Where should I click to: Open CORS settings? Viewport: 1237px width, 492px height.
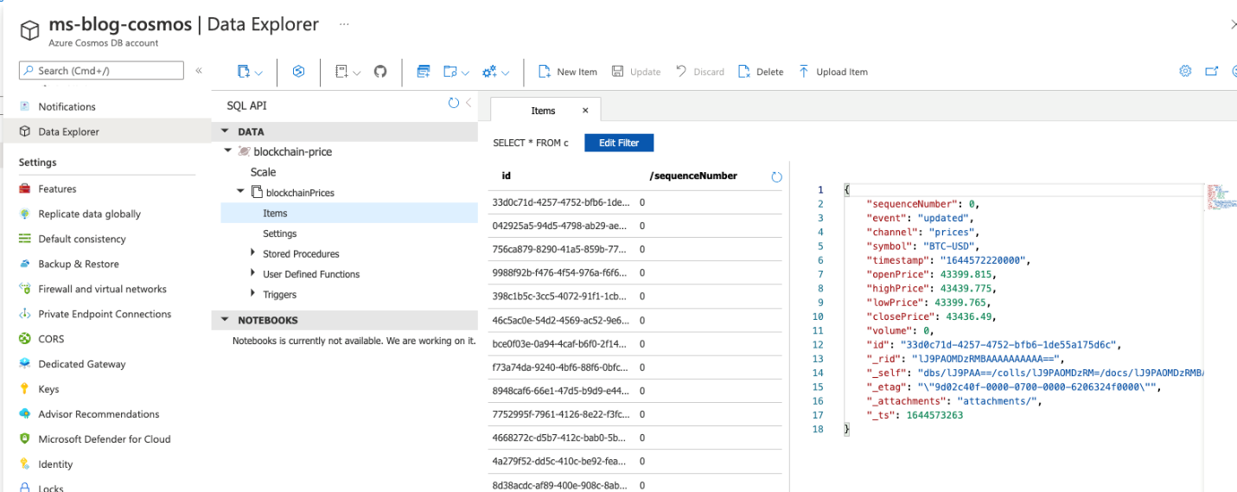pyautogui.click(x=51, y=339)
